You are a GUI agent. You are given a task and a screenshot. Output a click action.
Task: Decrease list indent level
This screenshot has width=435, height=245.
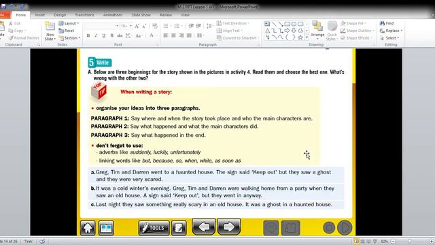click(191, 26)
